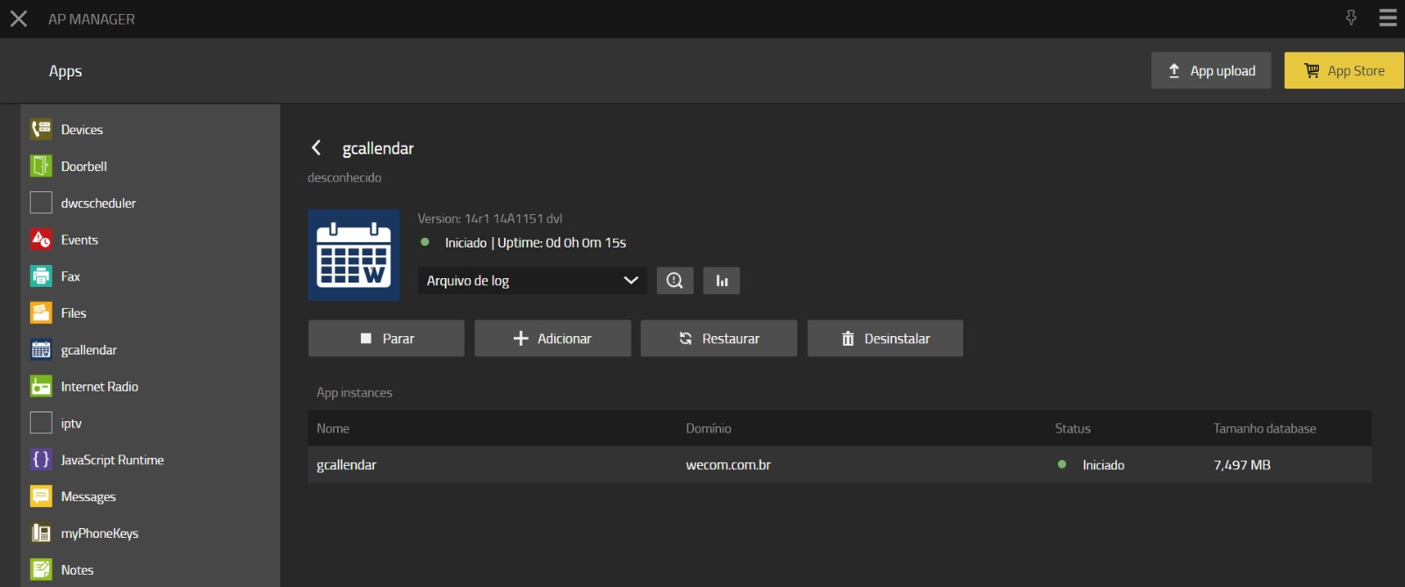The height and width of the screenshot is (587, 1405).
Task: Open the hamburger menu at top right
Action: click(1387, 18)
